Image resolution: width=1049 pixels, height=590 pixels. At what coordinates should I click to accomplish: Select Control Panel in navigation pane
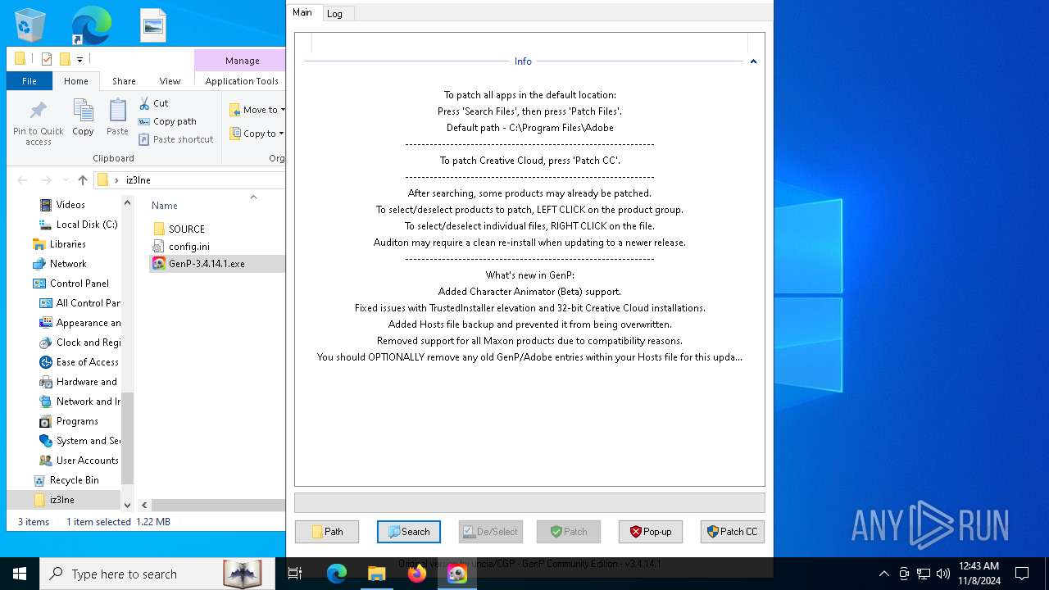tap(70, 284)
